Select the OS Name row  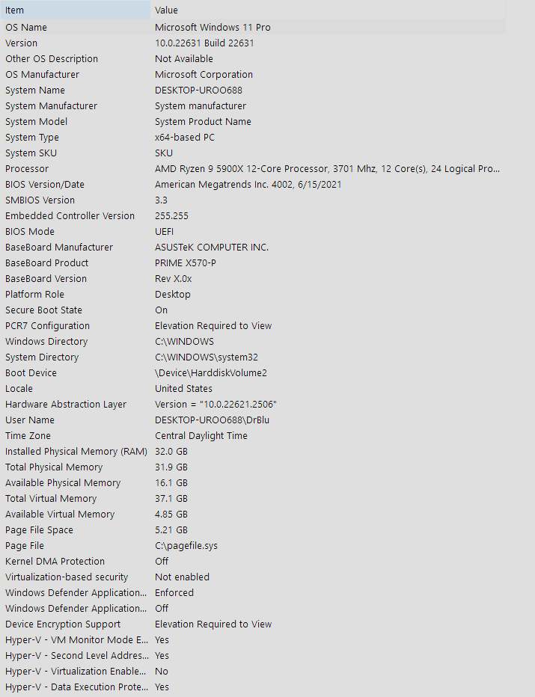coord(253,27)
